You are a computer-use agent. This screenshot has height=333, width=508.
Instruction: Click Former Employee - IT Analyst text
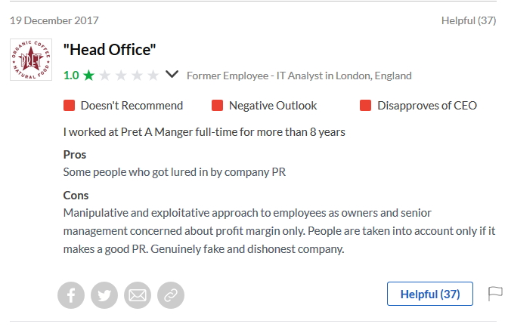point(299,76)
